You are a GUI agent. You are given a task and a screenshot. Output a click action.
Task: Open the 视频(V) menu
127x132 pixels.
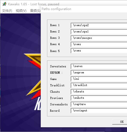(x=21, y=11)
